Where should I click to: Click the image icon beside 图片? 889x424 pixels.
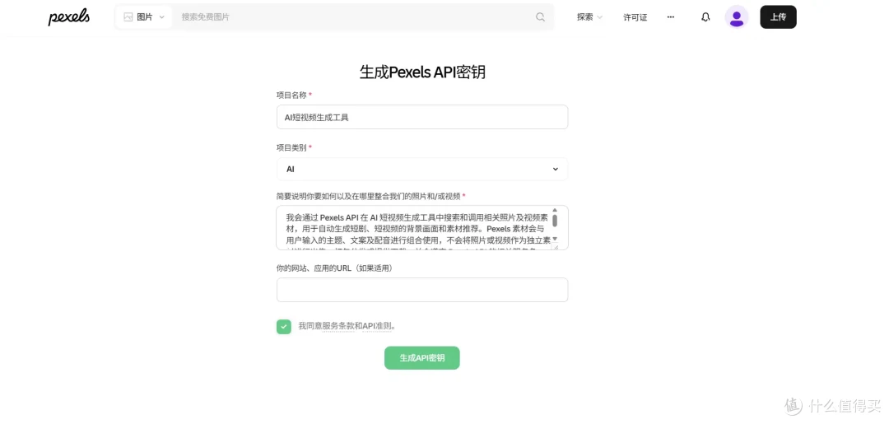coord(128,17)
